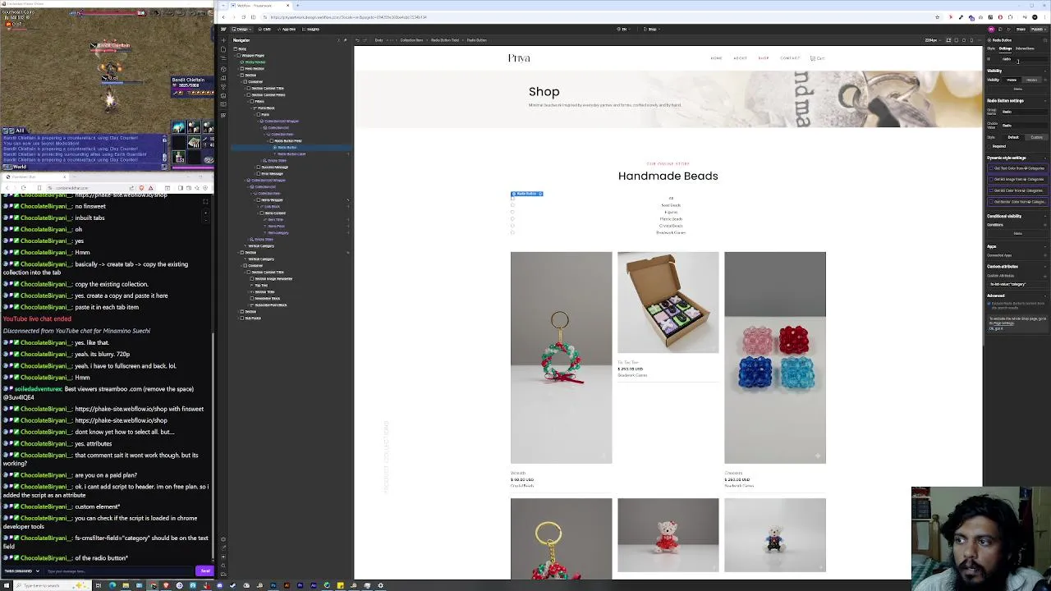The height and width of the screenshot is (591, 1051).
Task: Click the chat message input field
Action: [x=119, y=570]
